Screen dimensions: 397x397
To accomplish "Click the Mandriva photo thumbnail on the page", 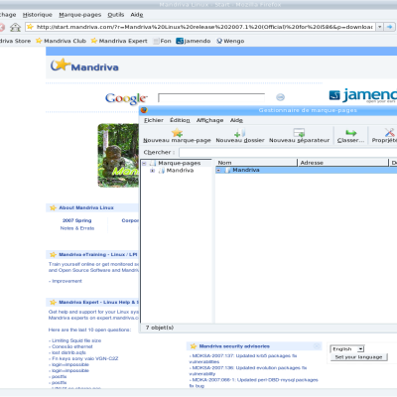I will pos(118,155).
